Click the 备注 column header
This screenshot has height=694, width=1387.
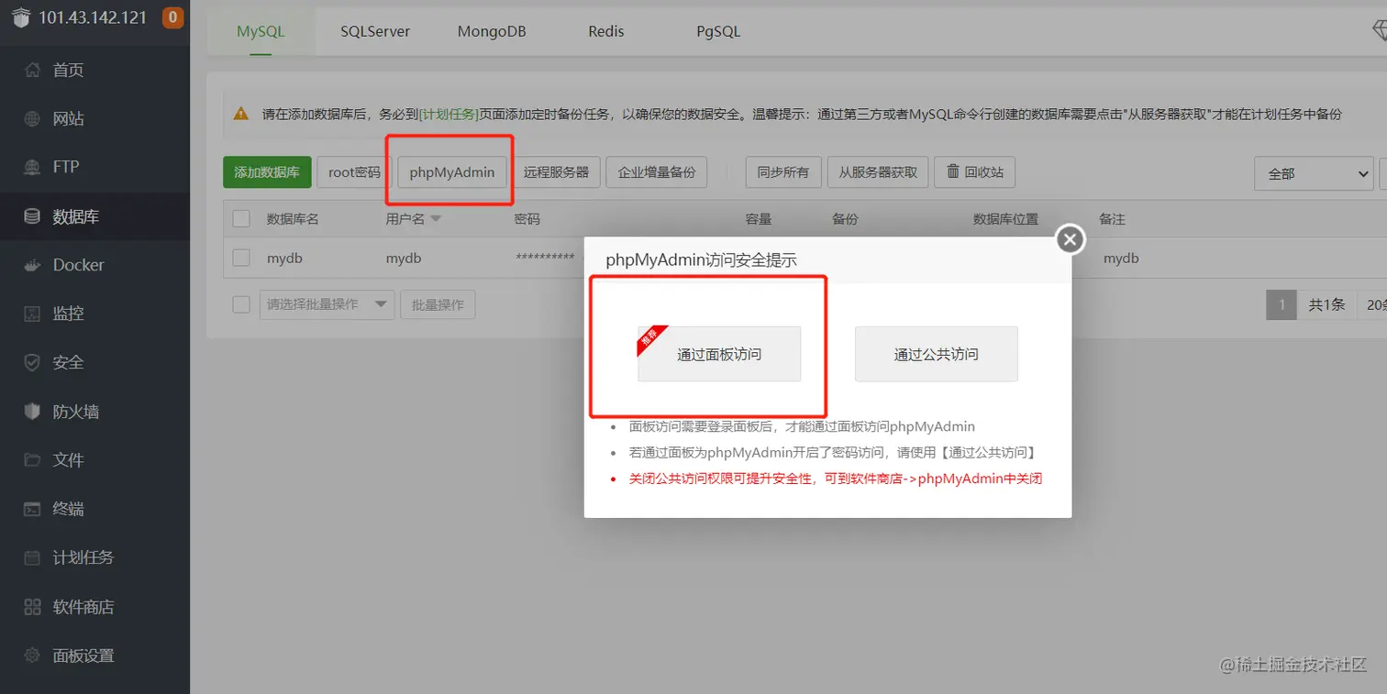click(1112, 219)
